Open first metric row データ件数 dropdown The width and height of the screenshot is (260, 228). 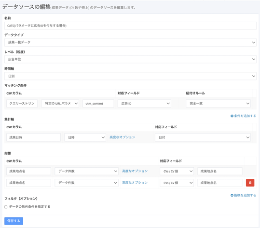(86, 171)
